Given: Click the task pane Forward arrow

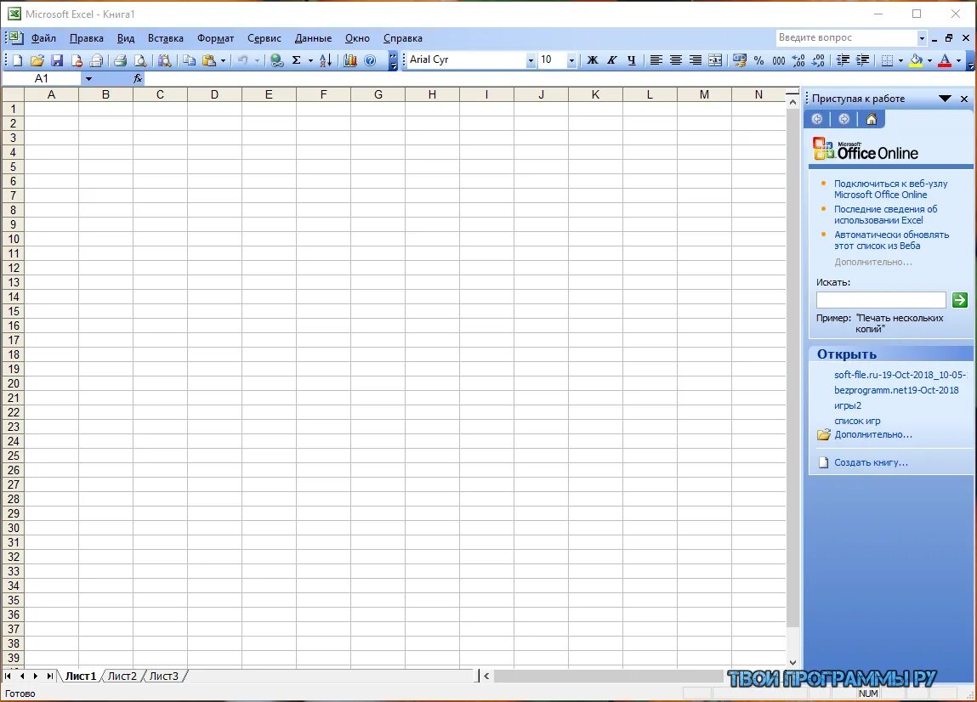Looking at the screenshot, I should 844,120.
